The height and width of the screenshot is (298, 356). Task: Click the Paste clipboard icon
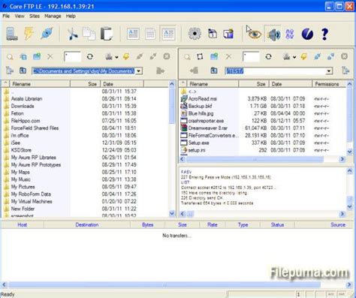point(107,34)
